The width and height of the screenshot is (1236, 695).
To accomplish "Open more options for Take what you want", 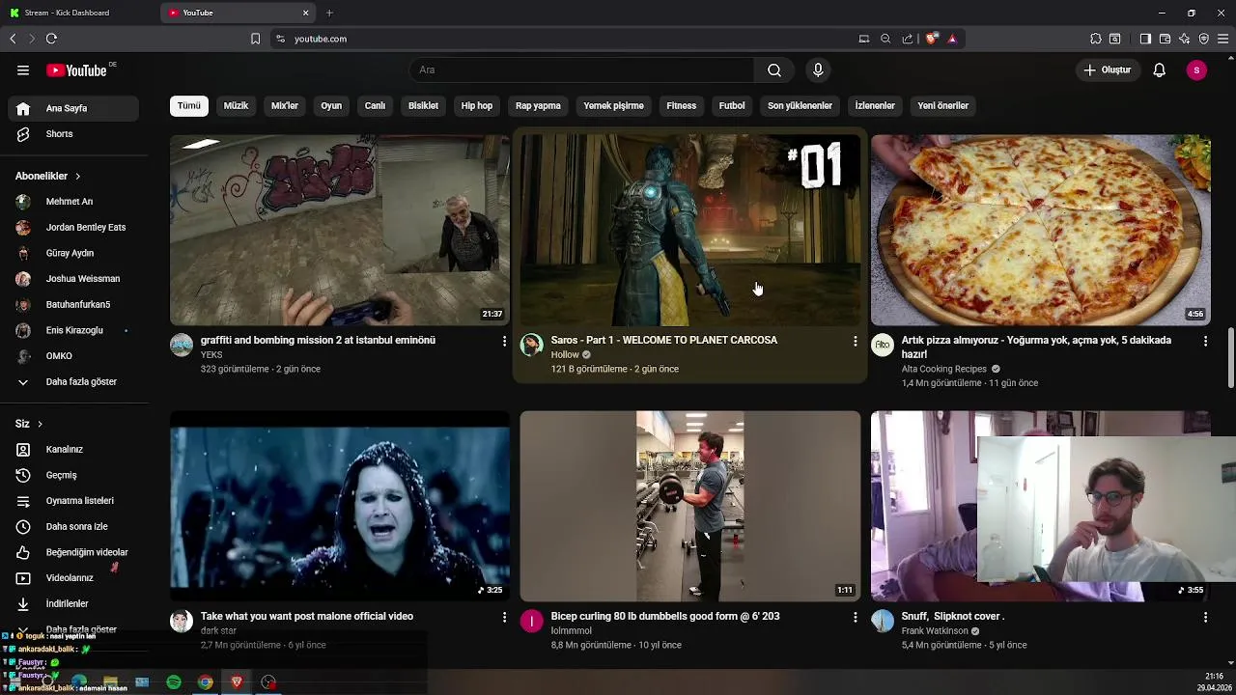I will (504, 617).
